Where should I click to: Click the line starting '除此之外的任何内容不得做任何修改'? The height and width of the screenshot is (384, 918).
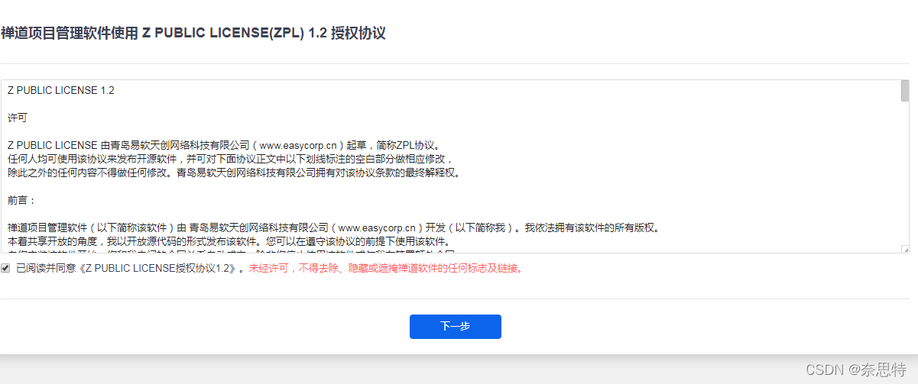234,173
